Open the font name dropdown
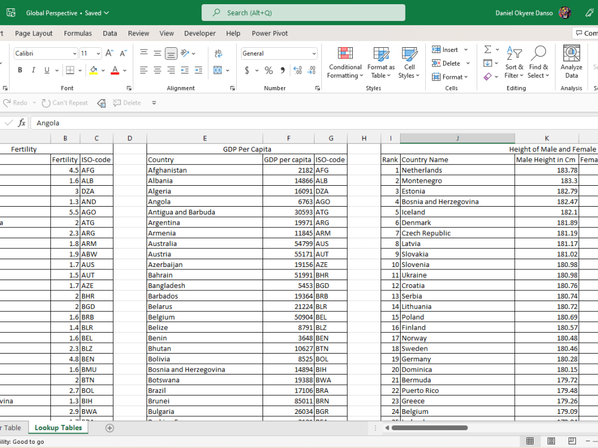Screen dimensions: 598x448 pyautogui.click(x=75, y=53)
